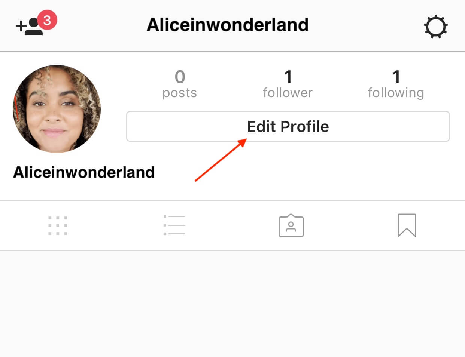The image size is (465, 357).
Task: Switch to the grid view tab
Action: [x=58, y=225]
